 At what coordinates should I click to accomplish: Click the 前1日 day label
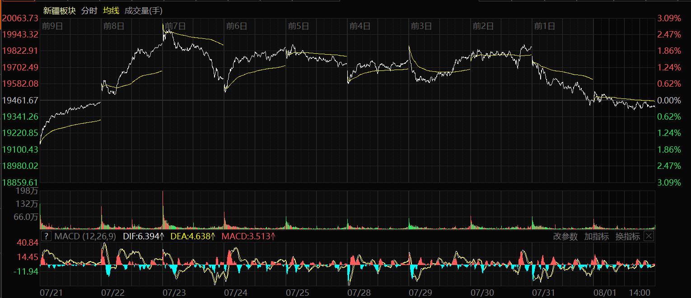click(544, 26)
